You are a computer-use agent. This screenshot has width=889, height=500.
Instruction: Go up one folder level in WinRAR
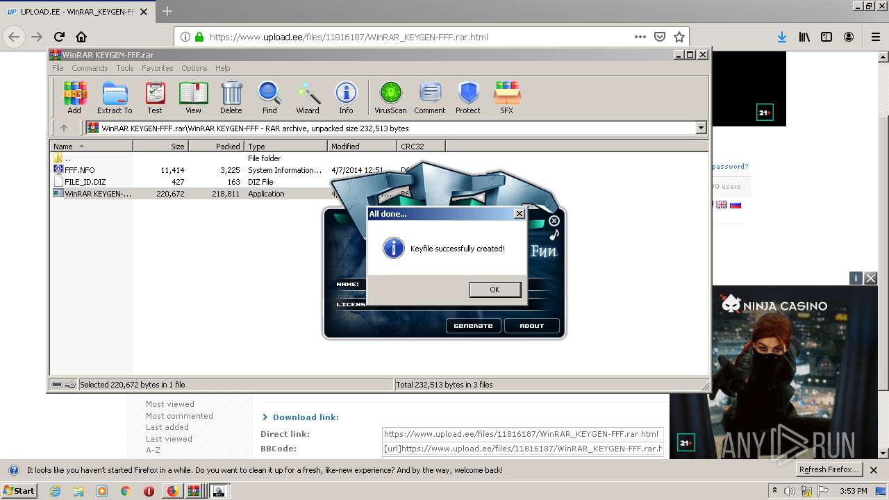[64, 128]
